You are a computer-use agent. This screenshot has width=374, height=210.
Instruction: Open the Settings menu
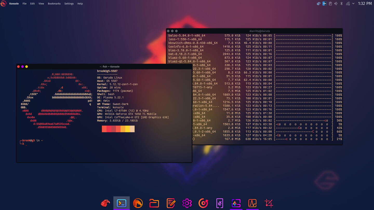click(69, 4)
